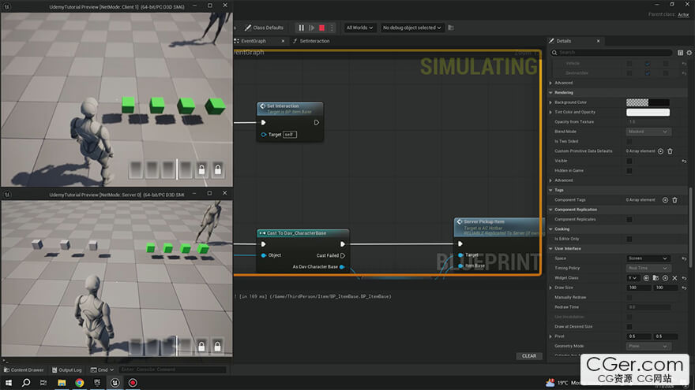The height and width of the screenshot is (390, 695).
Task: Switch to the SetInteraction tab
Action: pos(314,41)
